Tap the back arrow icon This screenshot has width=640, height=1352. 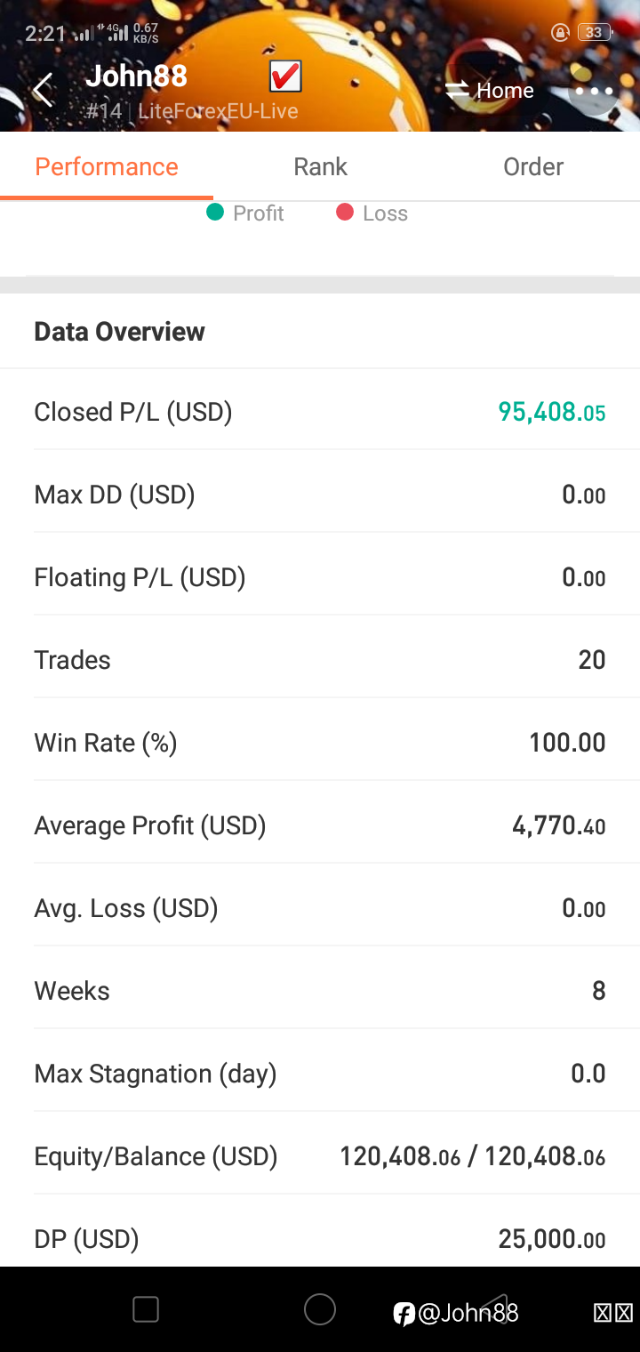(x=43, y=91)
